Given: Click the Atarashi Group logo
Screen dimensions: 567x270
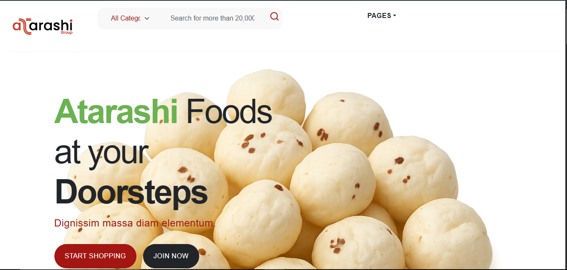Looking at the screenshot, I should pyautogui.click(x=43, y=26).
